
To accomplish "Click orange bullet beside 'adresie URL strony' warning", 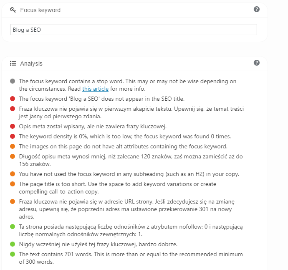I will click(x=13, y=202).
